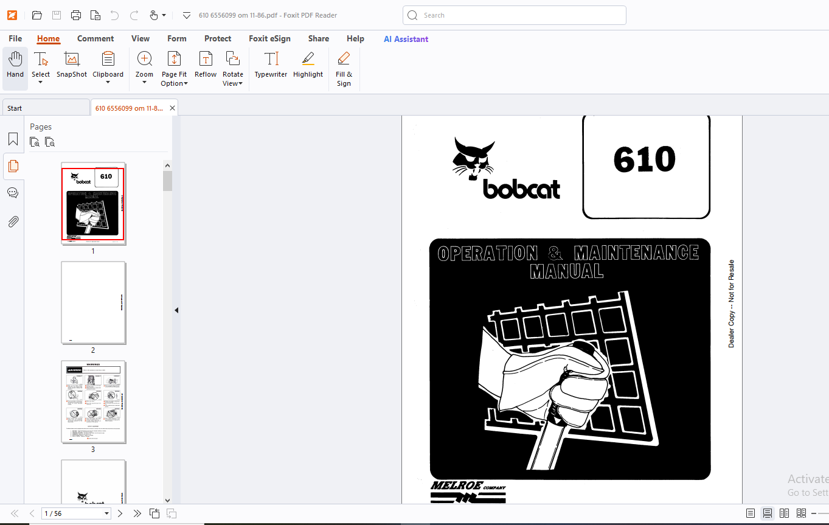
Task: Open the Clipboard dropdown
Action: (108, 83)
